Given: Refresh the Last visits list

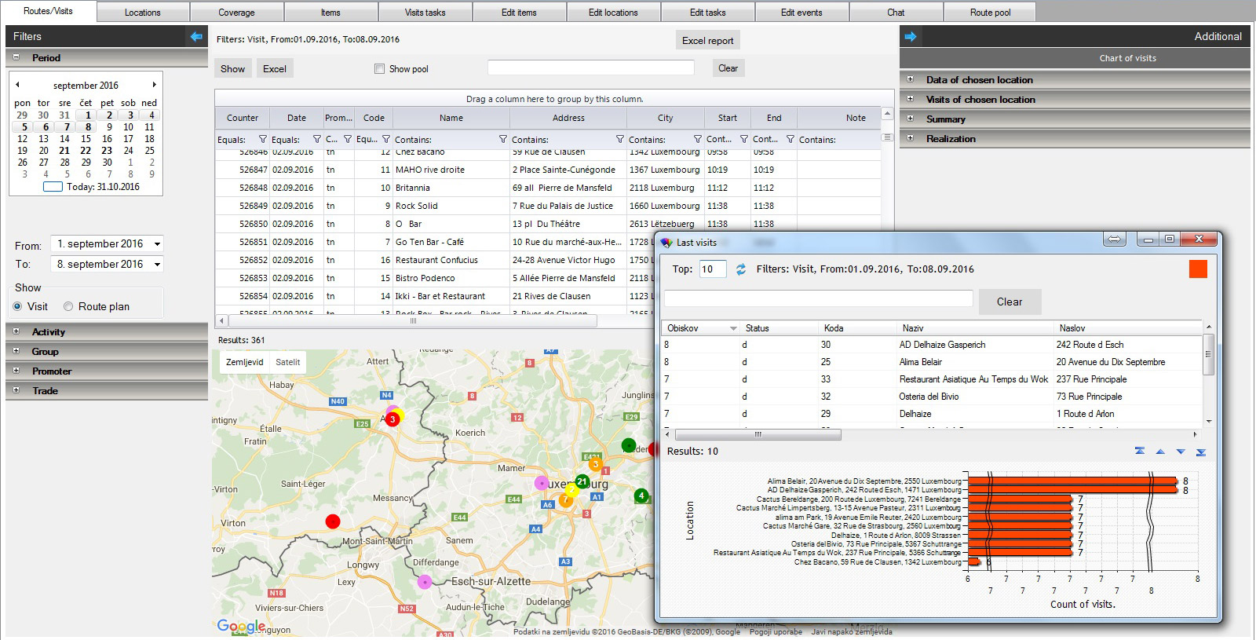Looking at the screenshot, I should pos(740,269).
